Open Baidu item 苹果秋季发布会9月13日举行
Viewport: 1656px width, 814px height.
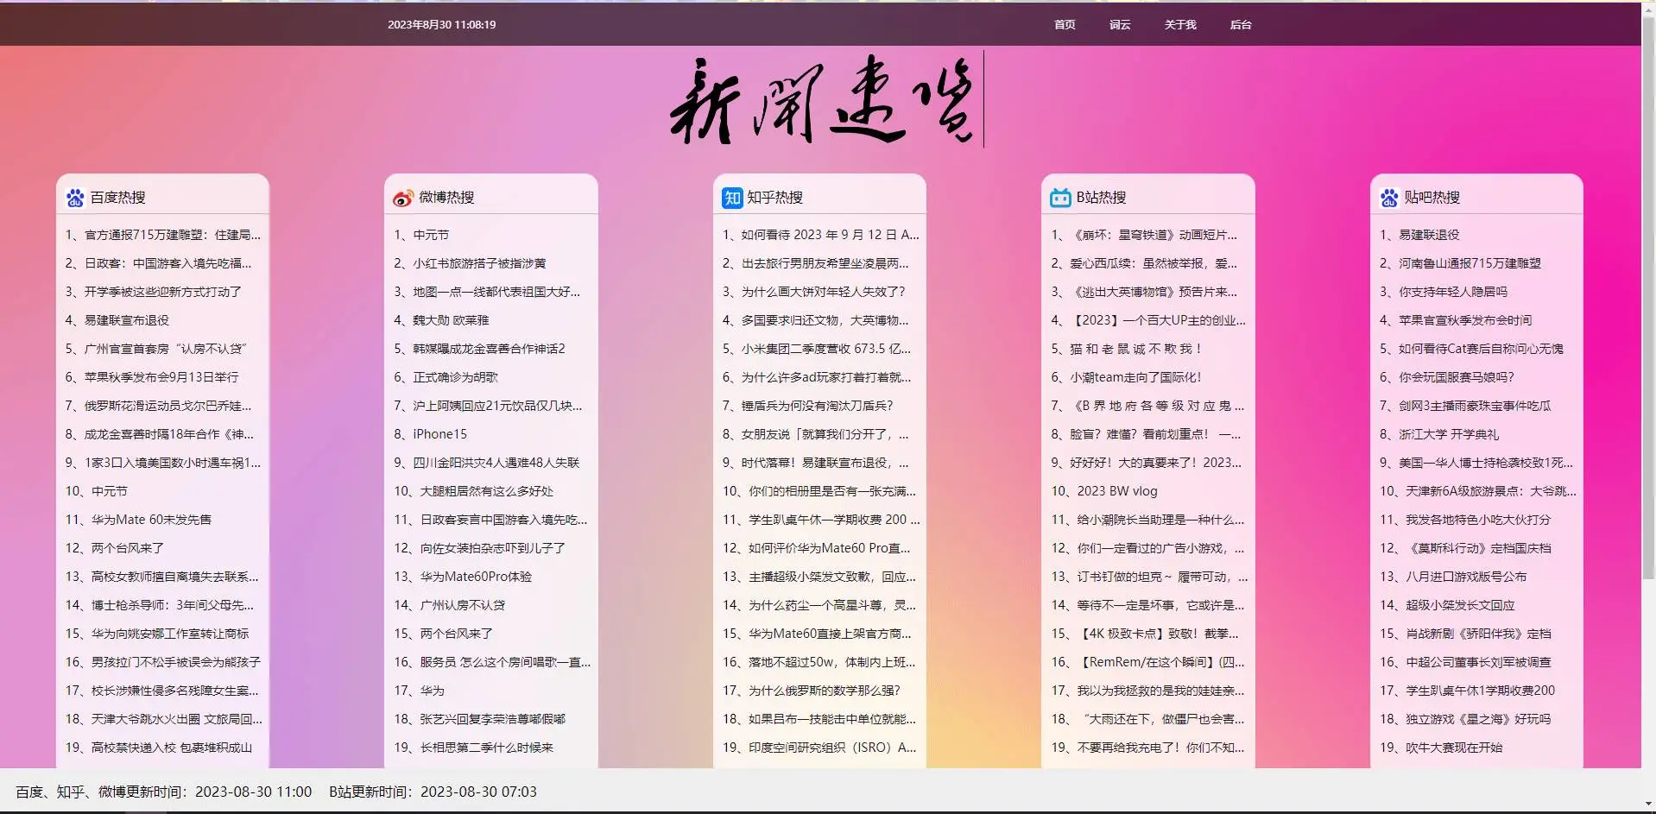pos(152,377)
